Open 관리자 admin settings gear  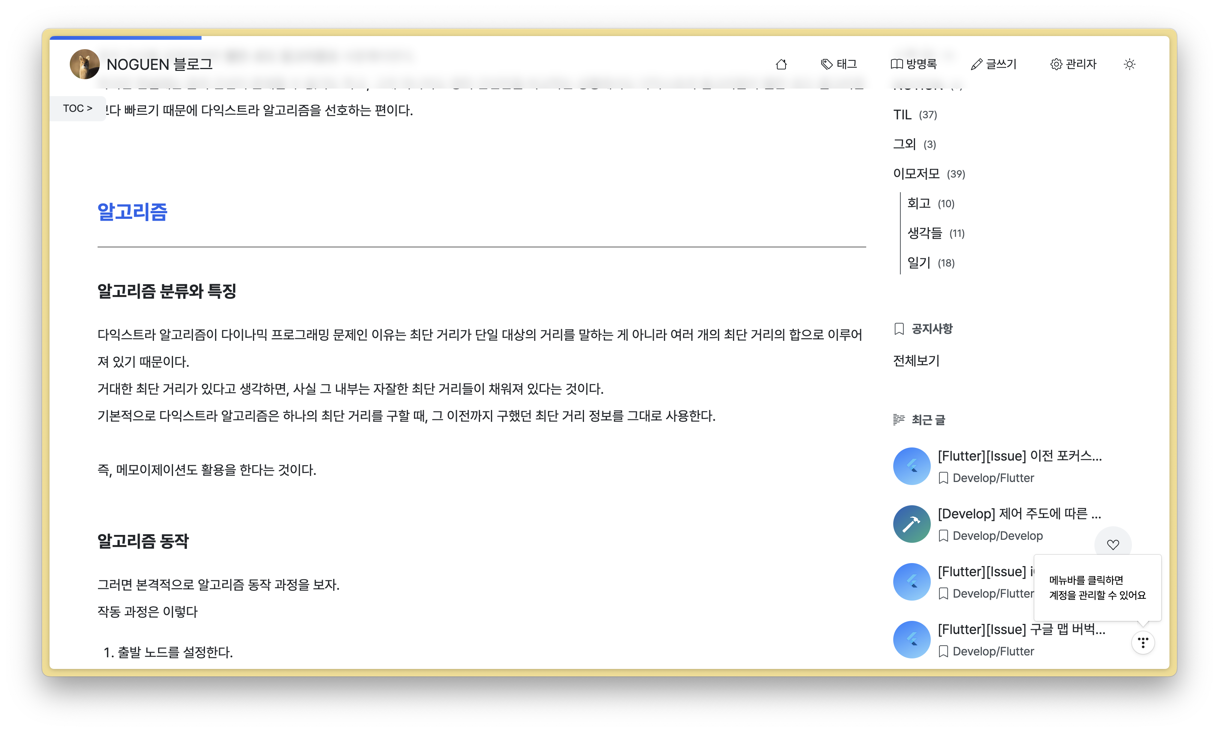coord(1073,64)
